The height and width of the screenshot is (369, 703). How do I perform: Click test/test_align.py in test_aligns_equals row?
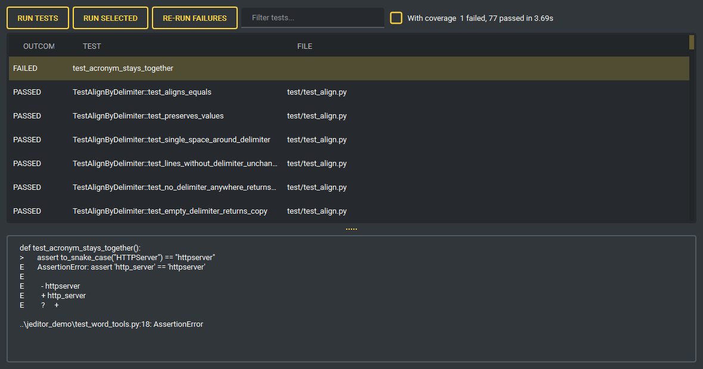(x=317, y=92)
